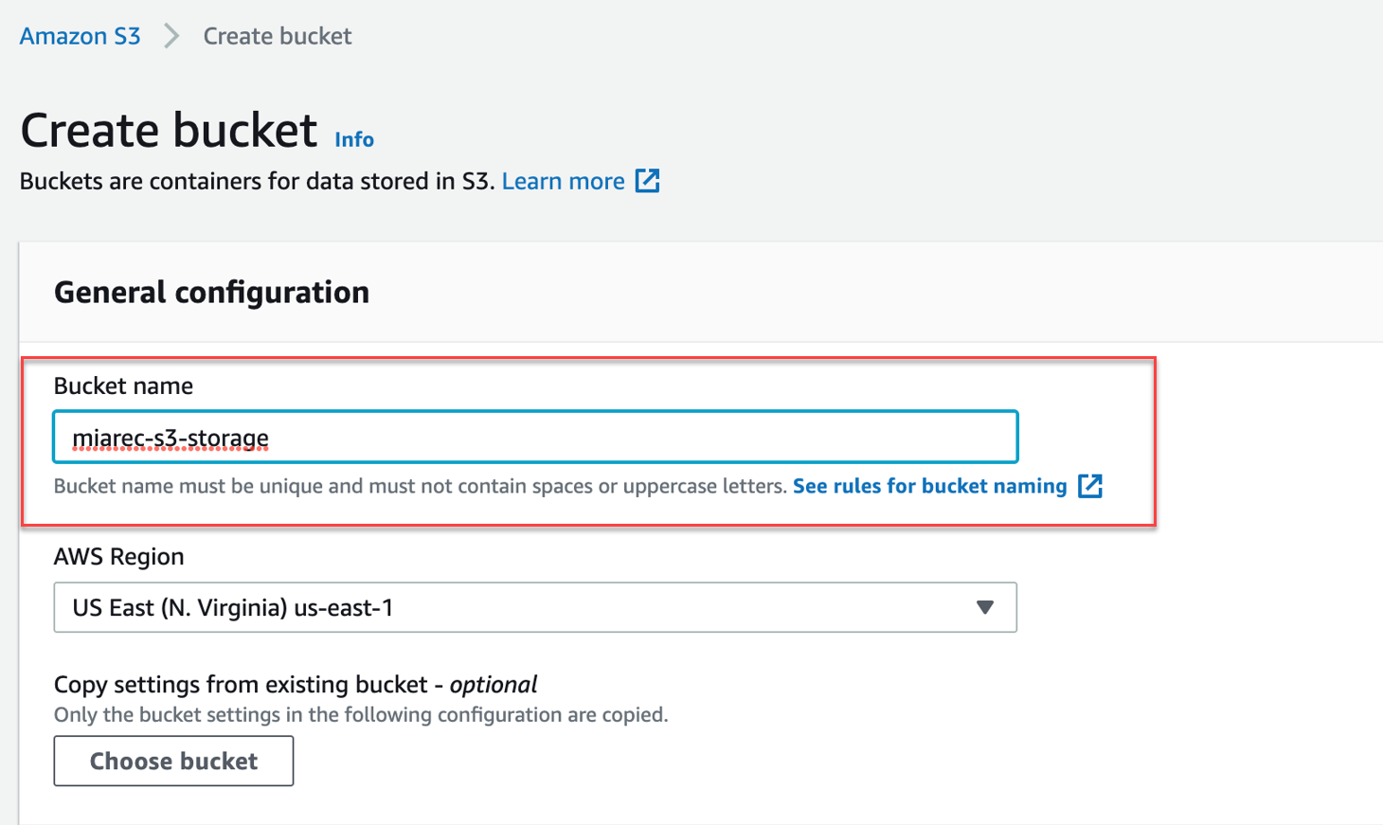The height and width of the screenshot is (825, 1383).
Task: Click the Create bucket breadcrumb text
Action: coord(278,36)
